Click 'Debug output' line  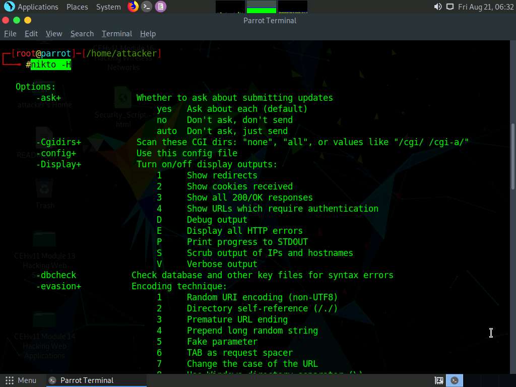(x=217, y=220)
